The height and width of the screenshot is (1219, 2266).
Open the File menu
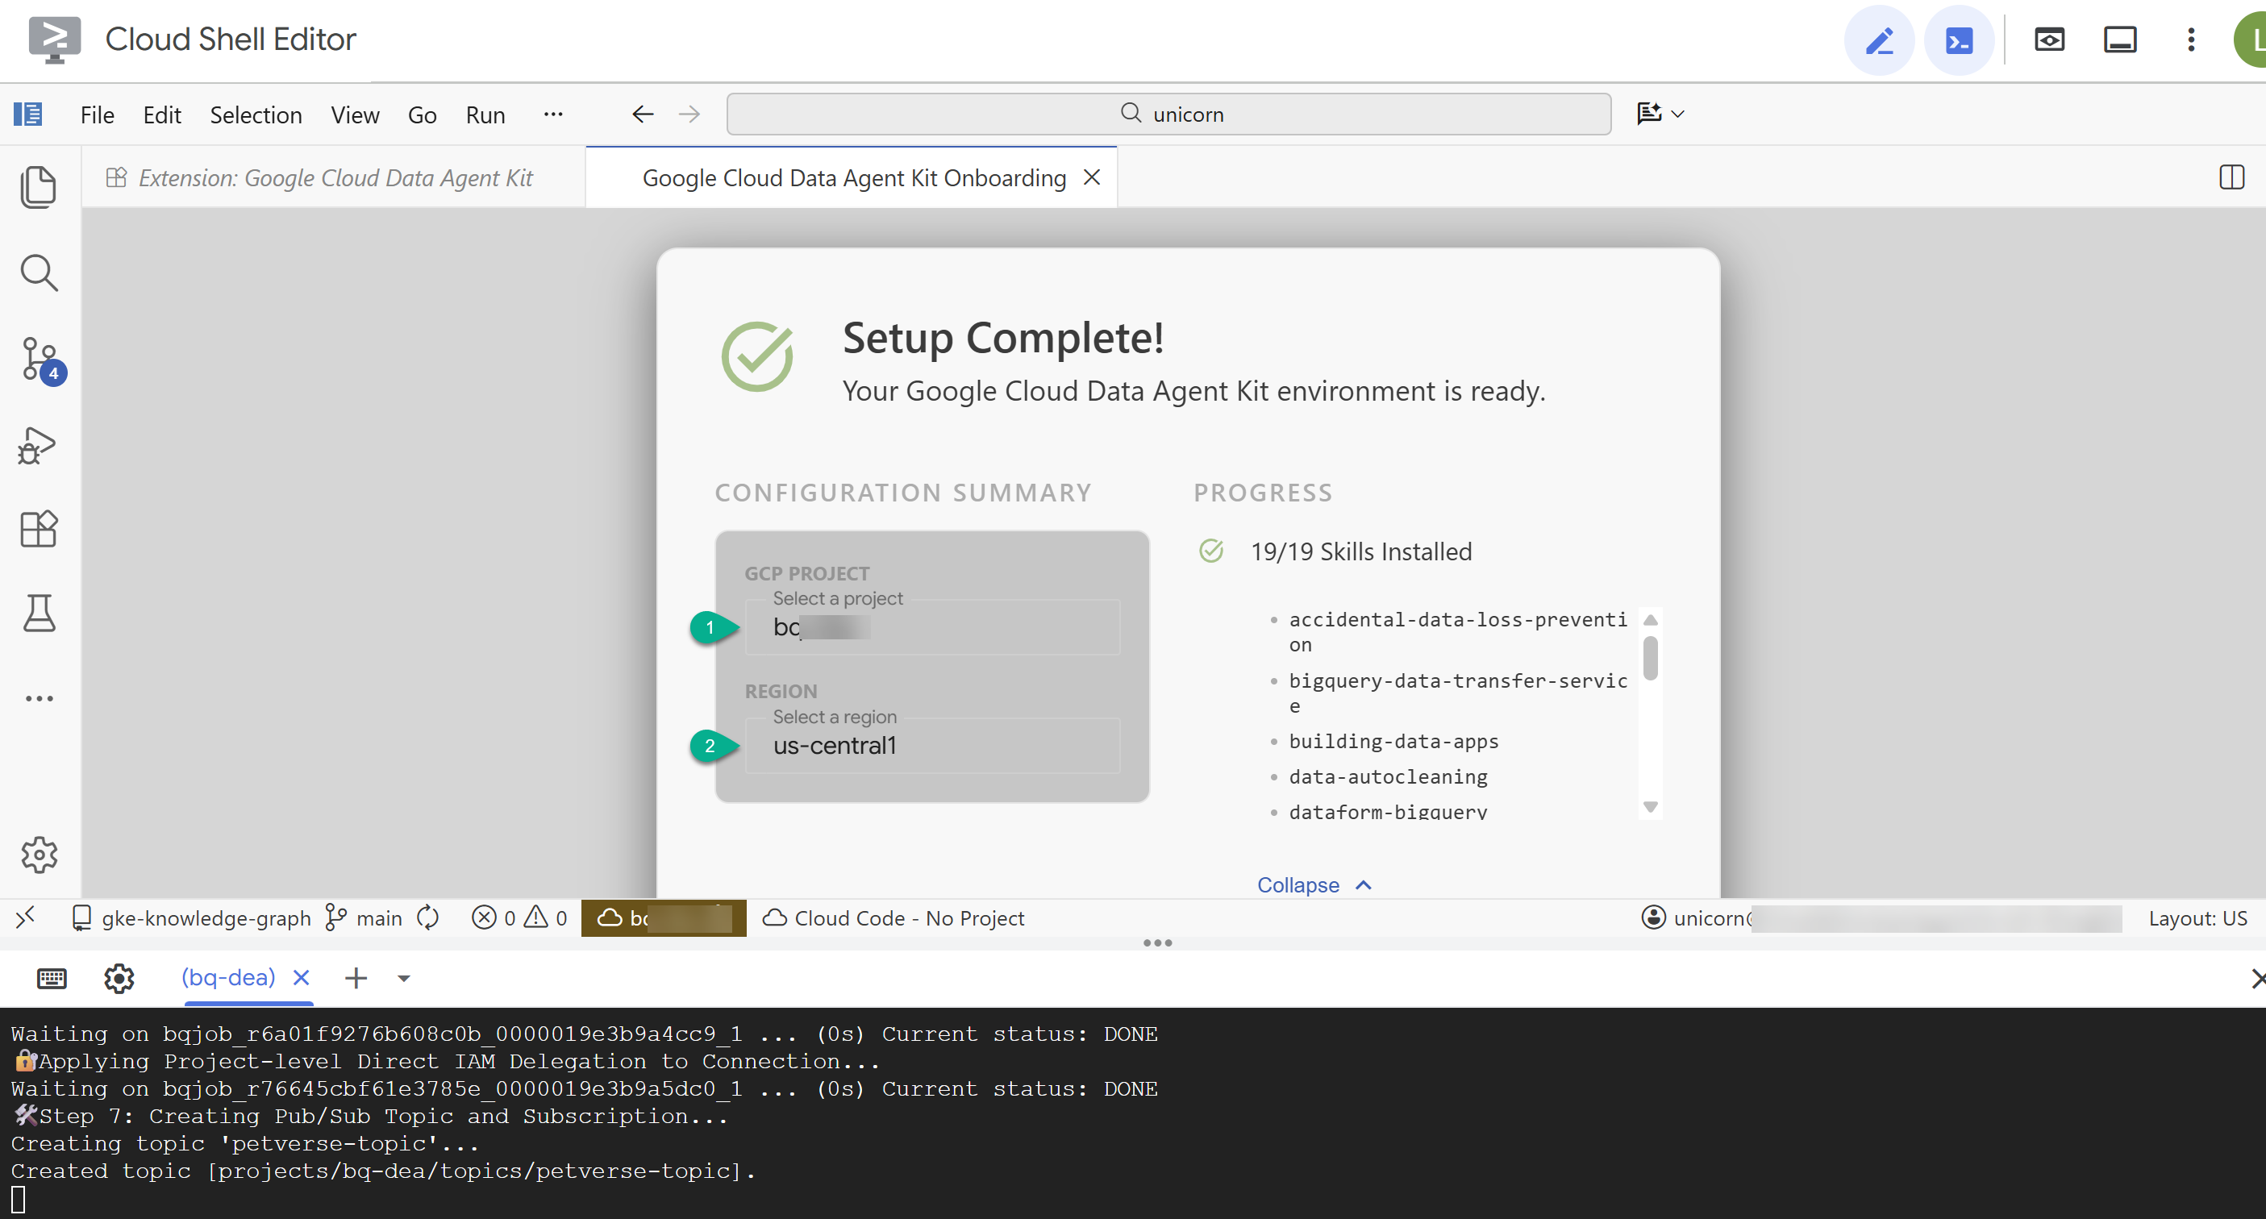97,115
